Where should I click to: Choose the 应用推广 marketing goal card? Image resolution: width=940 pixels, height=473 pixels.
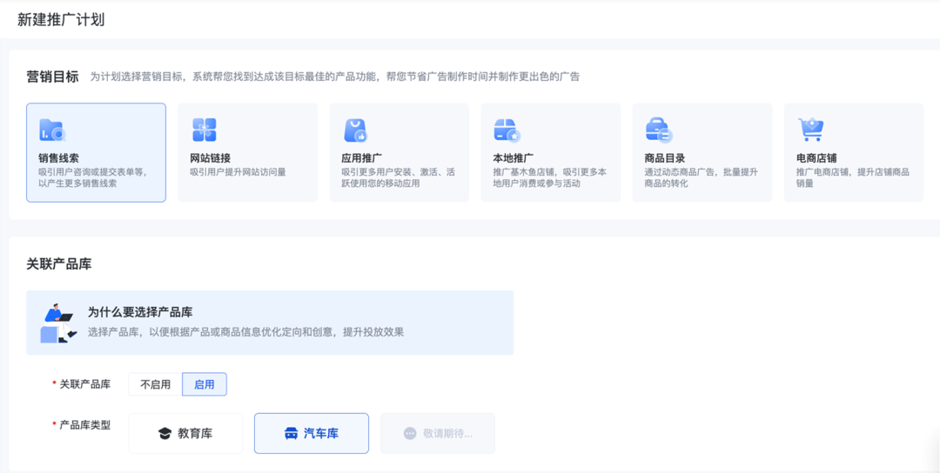pos(399,153)
